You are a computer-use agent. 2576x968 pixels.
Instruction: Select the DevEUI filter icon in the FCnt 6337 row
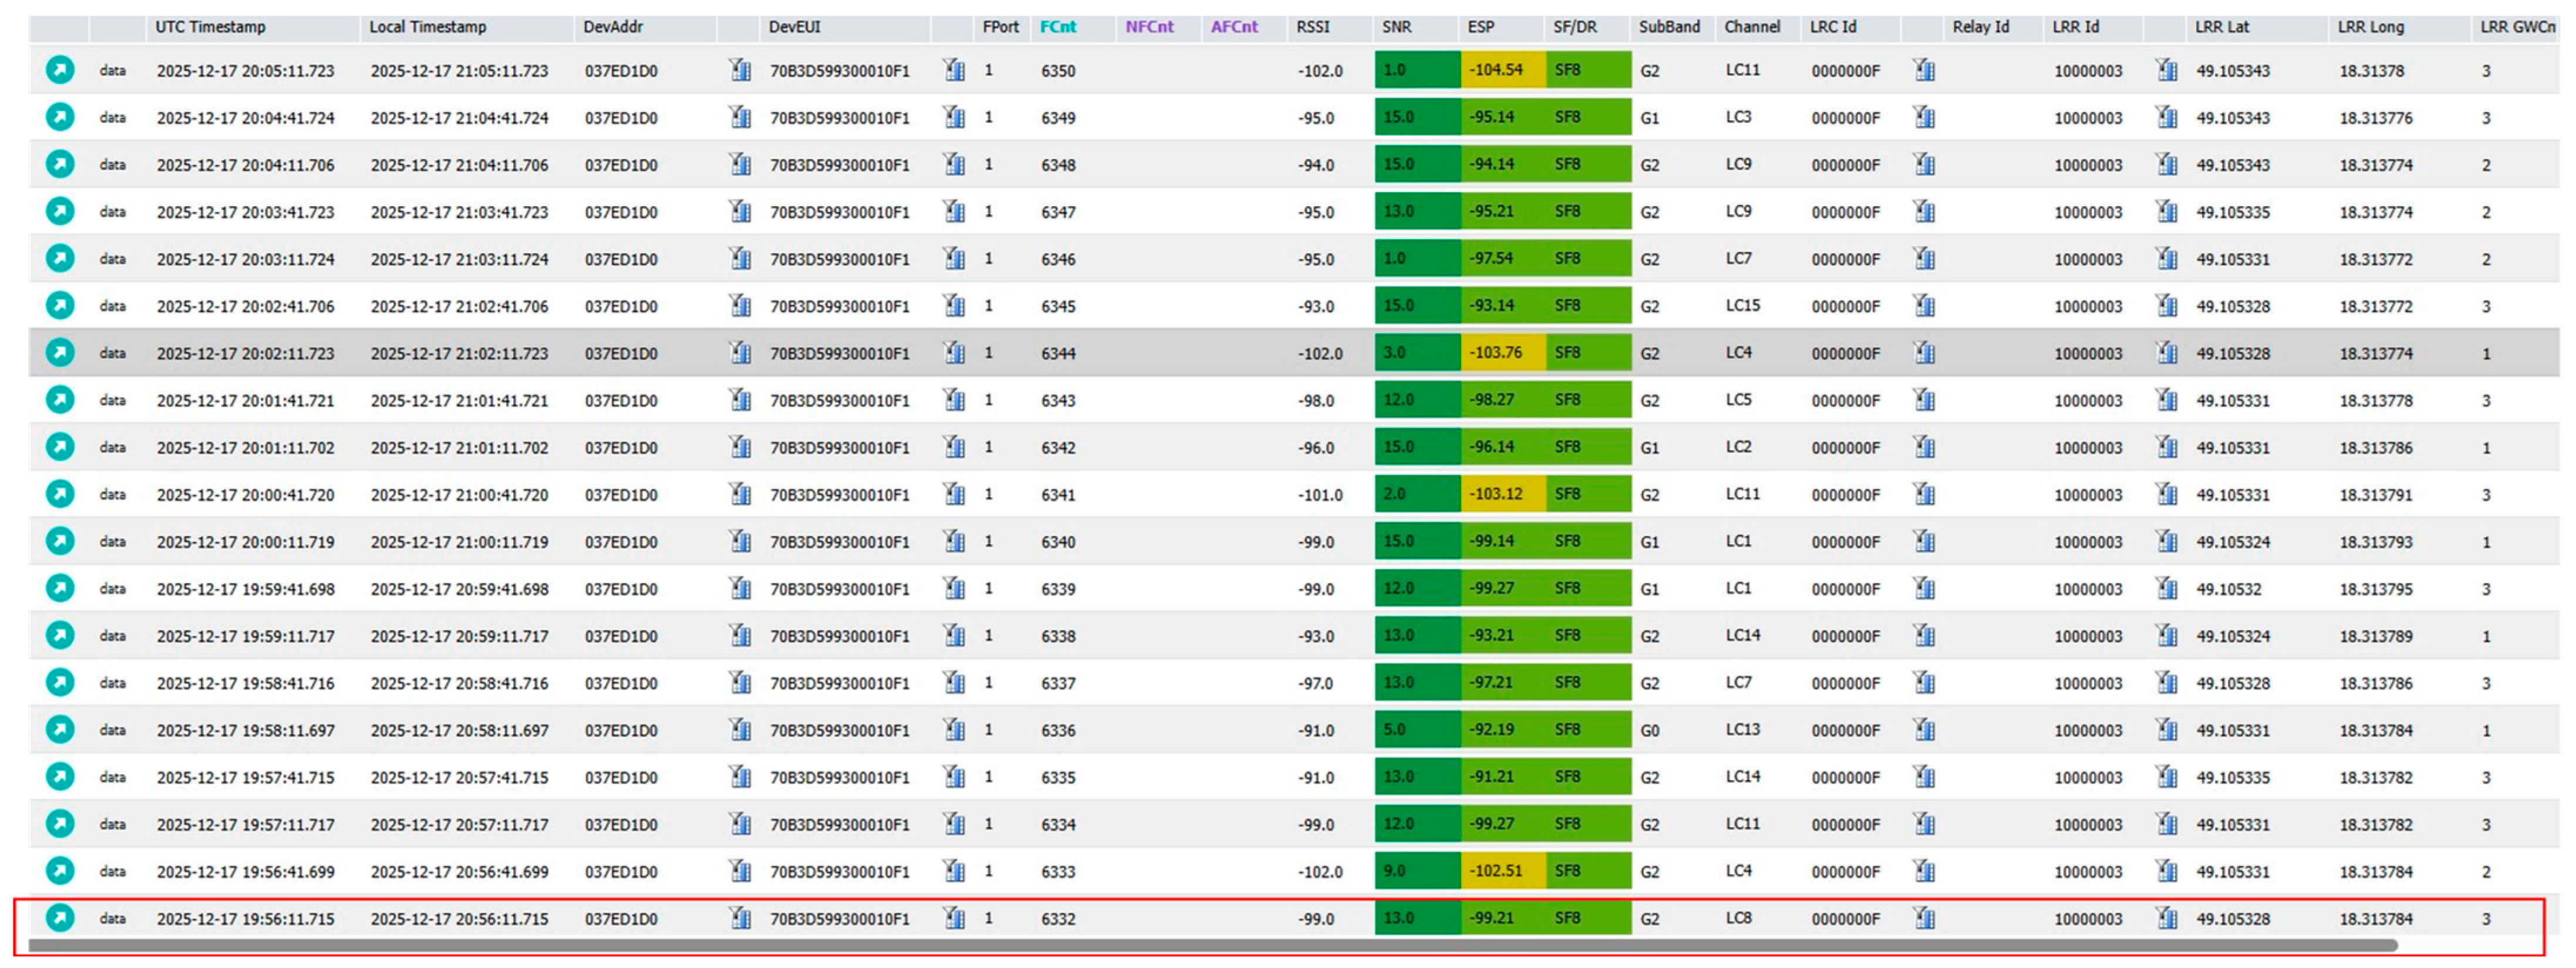click(954, 682)
